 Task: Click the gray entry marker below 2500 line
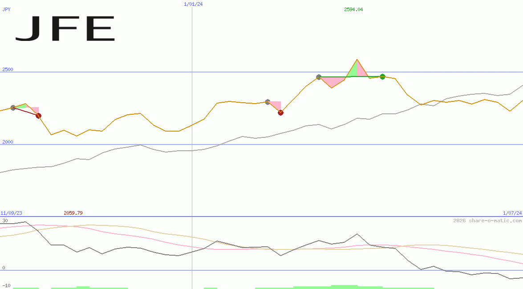[x=319, y=77]
